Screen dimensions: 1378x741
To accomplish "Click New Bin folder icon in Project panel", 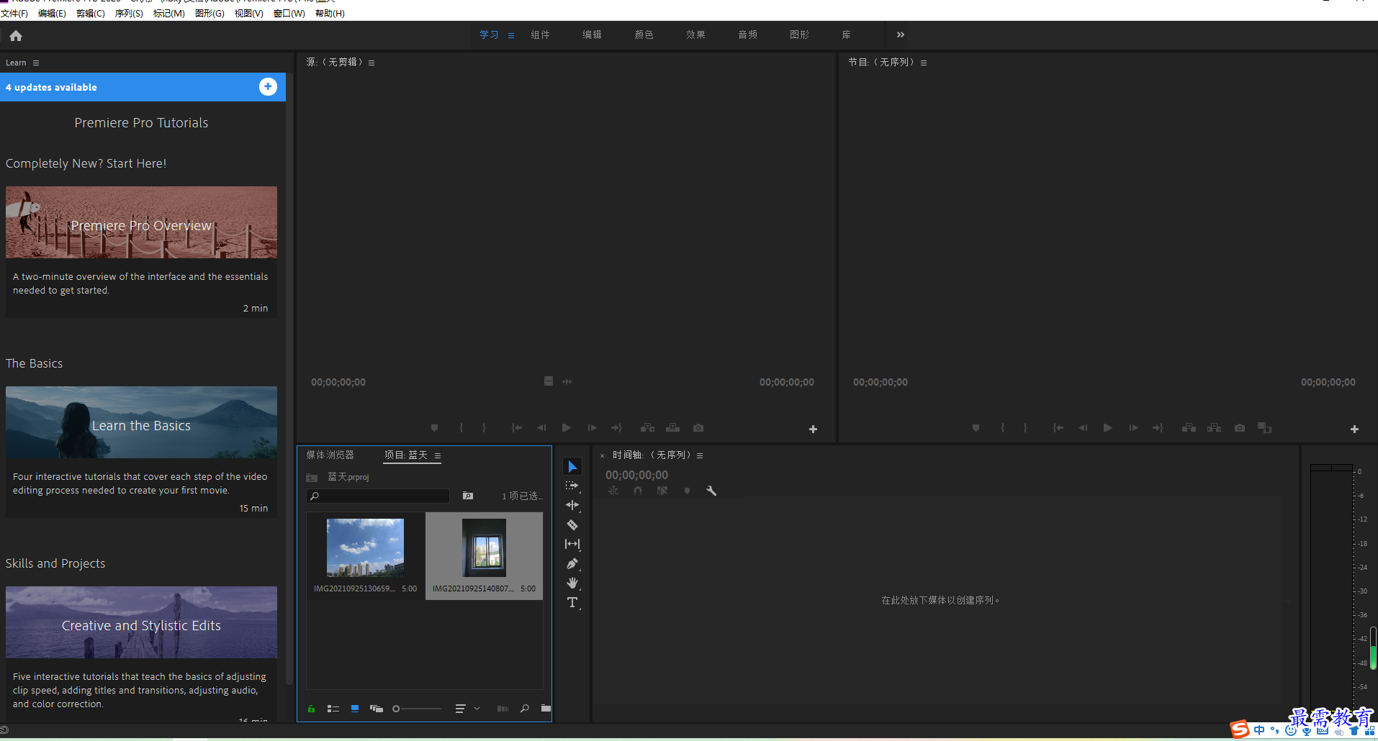I will tap(546, 709).
